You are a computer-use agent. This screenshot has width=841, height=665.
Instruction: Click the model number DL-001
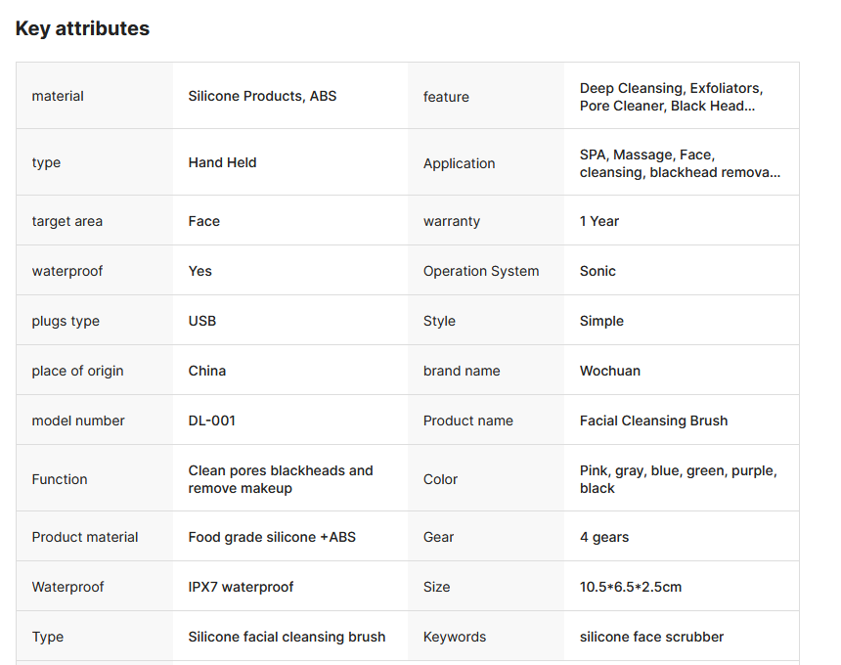click(212, 421)
